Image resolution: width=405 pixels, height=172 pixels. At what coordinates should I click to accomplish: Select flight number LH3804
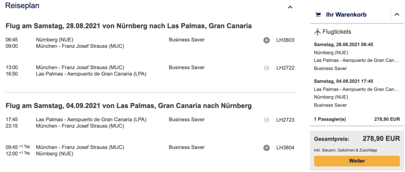[x=285, y=148]
